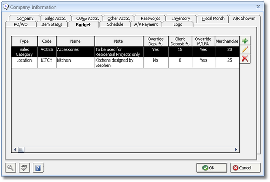Viewport: 270px width, 182px height.
Task: Click 'Yes' under Override M/U% for Accessories
Action: click(x=203, y=52)
